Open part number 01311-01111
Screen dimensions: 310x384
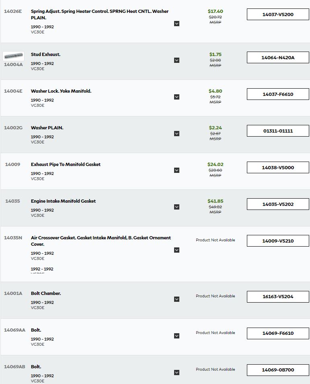click(x=278, y=131)
